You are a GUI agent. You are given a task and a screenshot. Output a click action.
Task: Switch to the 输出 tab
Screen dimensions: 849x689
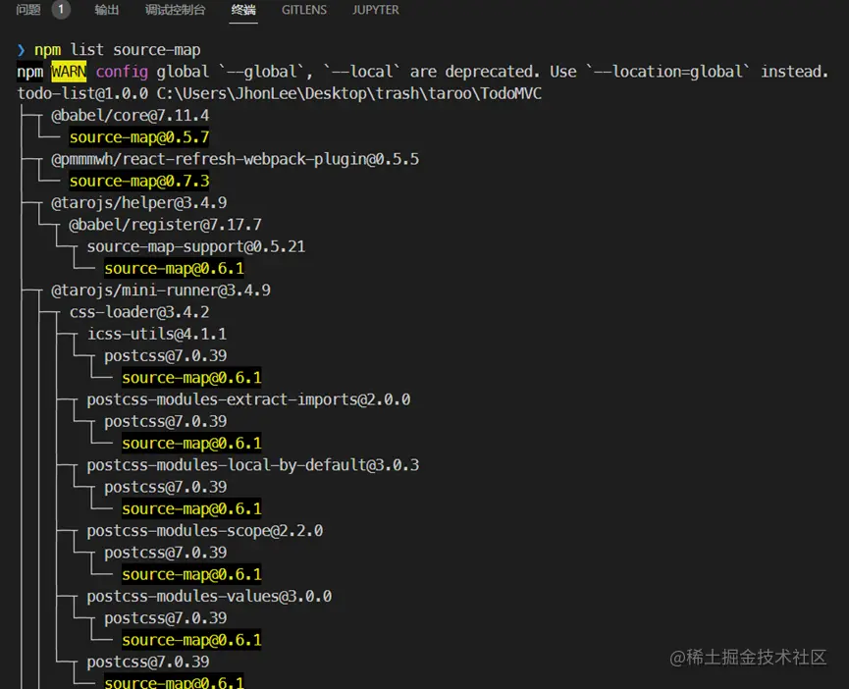pyautogui.click(x=107, y=10)
